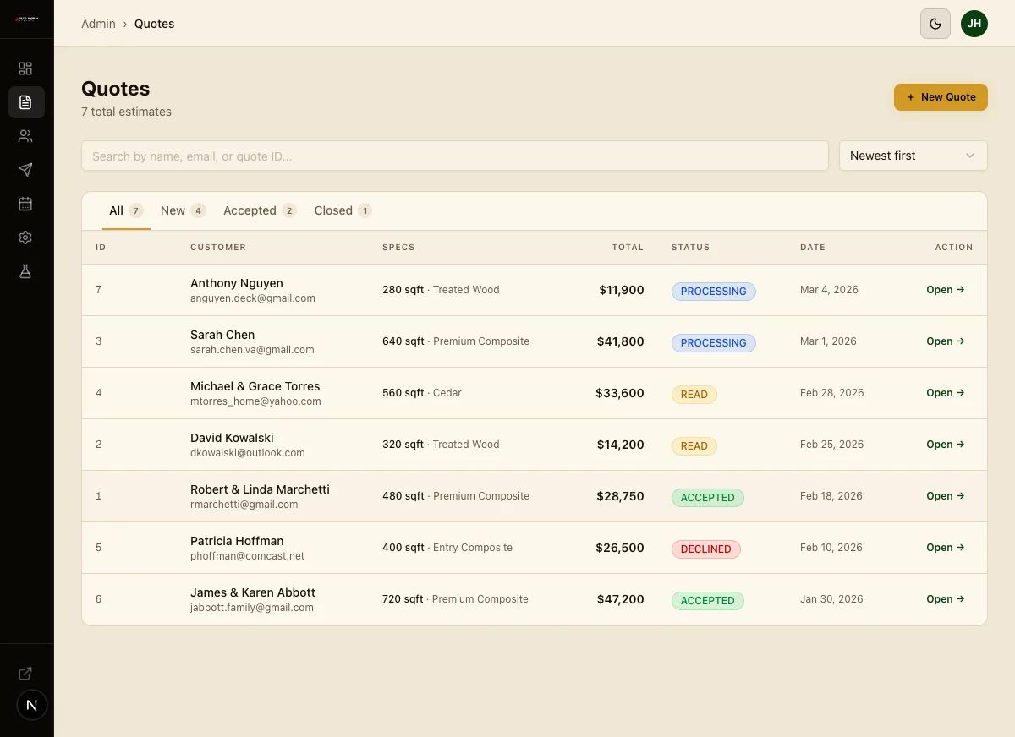Click the $41,800 total amount

[x=621, y=341]
